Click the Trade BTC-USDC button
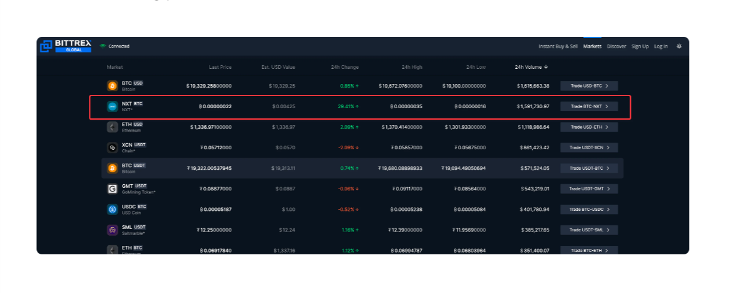733x293 pixels. [589, 210]
